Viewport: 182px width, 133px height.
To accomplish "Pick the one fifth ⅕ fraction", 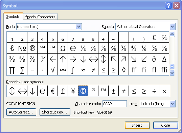I will point(103,48).
